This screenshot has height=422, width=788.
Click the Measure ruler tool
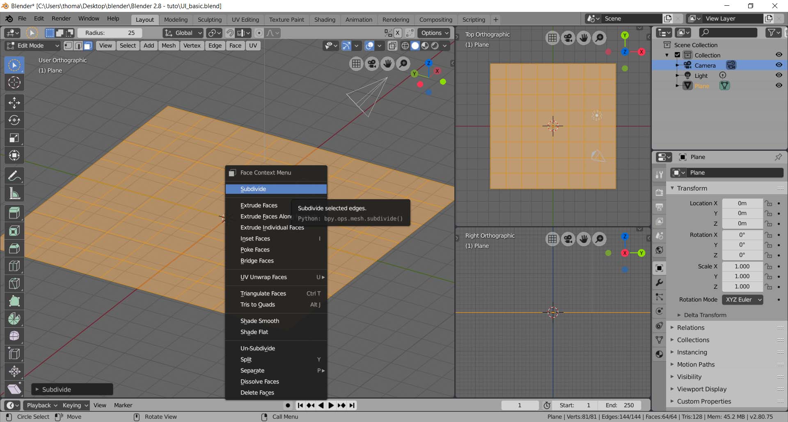tap(14, 194)
